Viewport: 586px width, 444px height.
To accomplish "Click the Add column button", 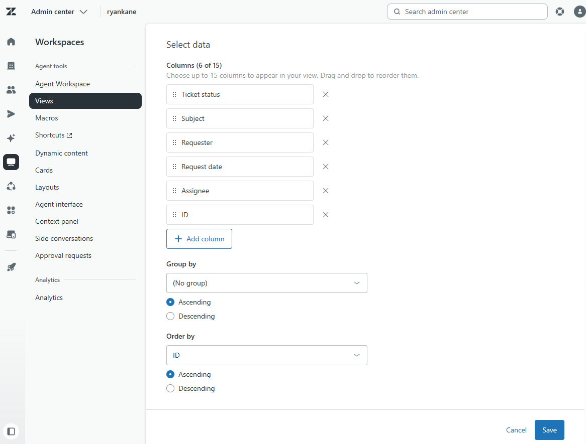I will (199, 239).
